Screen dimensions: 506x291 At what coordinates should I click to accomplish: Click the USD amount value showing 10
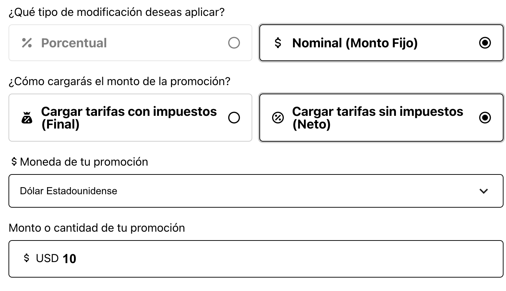pyautogui.click(x=71, y=259)
